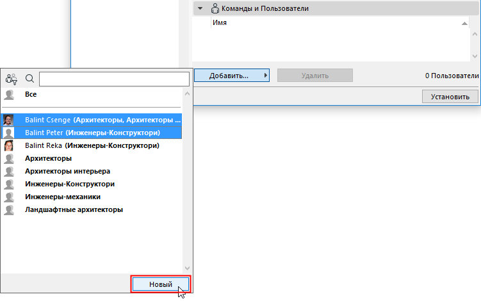
Task: Click Balint Peter's placeholder avatar icon
Action: coord(8,133)
